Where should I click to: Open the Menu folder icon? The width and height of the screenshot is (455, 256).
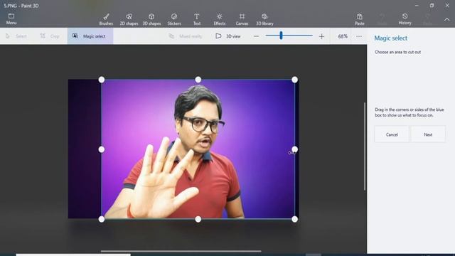pos(11,19)
